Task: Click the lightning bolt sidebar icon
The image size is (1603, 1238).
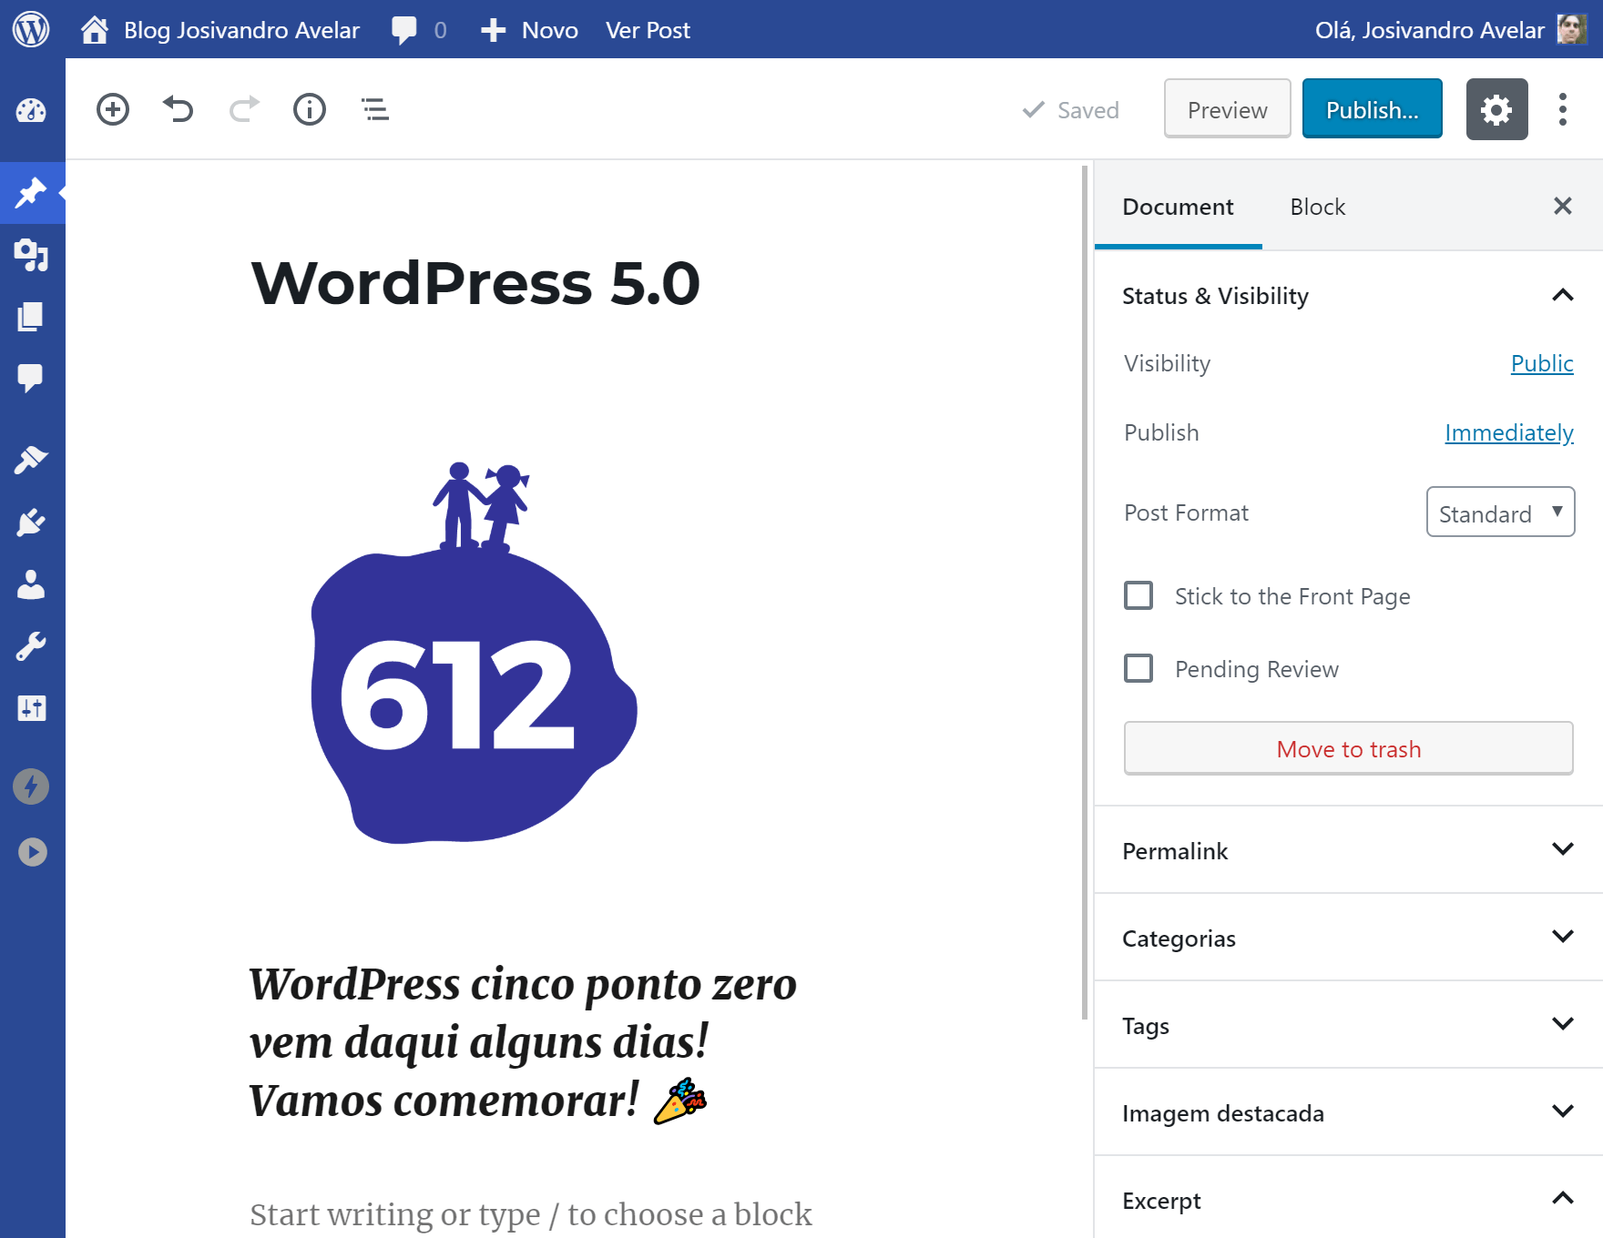Action: pos(31,786)
